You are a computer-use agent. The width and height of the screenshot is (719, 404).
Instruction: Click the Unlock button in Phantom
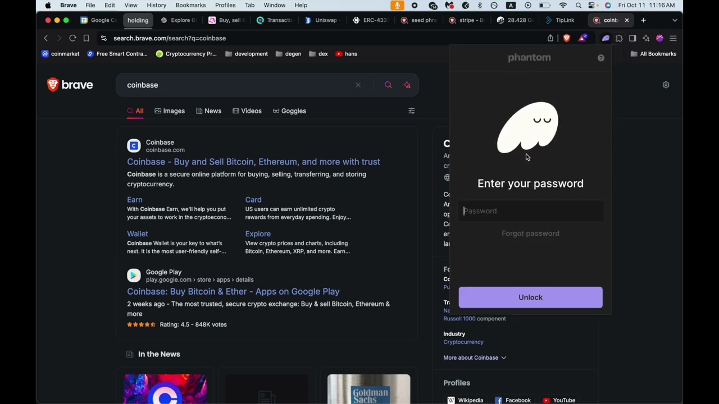[530, 297]
